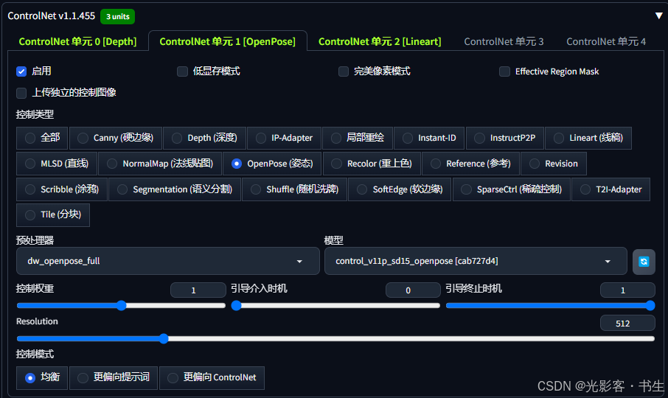Choose Canny (硬边缘) control type
Viewport: 668px width, 398px height.
coord(116,138)
